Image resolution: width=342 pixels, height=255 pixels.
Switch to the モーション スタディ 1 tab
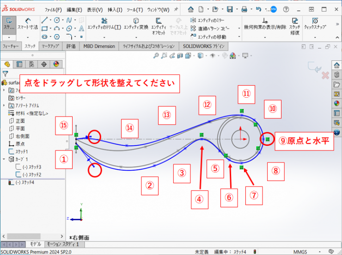click(62, 244)
